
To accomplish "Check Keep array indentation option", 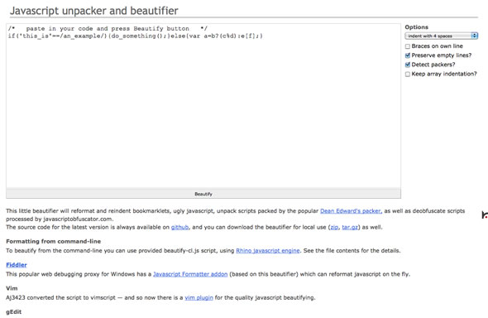I will click(408, 75).
